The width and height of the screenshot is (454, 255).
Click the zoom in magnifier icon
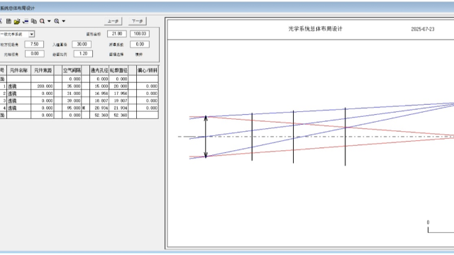point(57,21)
